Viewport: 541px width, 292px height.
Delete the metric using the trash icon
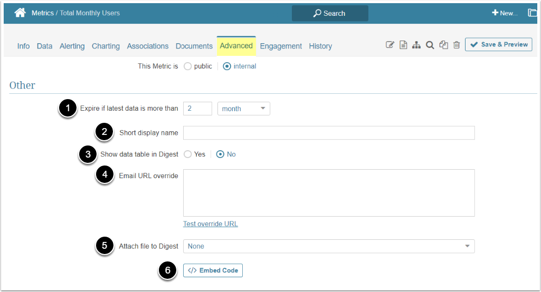(x=457, y=45)
